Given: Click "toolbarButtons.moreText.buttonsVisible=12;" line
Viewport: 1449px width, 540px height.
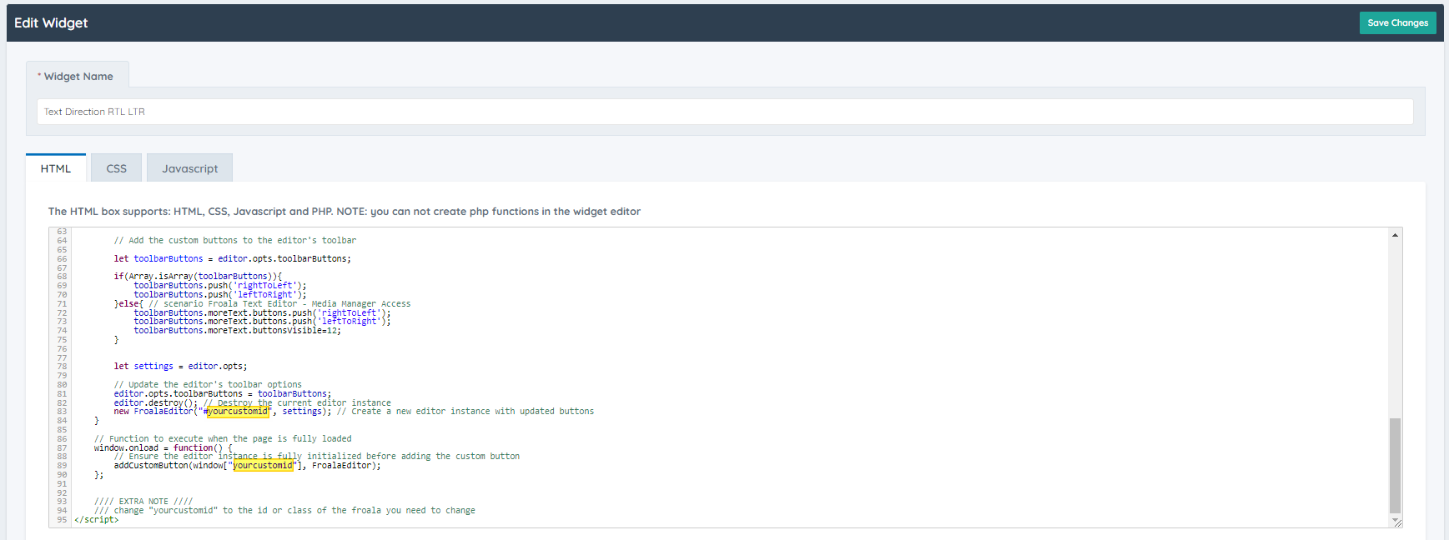Looking at the screenshot, I should click(x=237, y=330).
